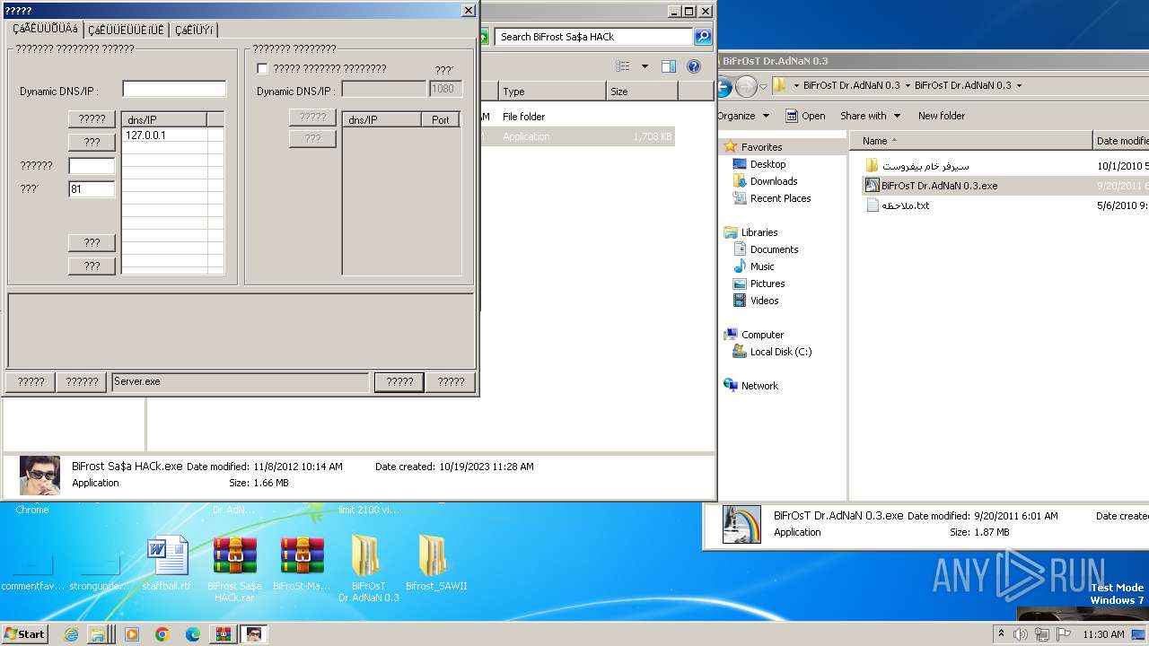Select BiFrOsT Dr.AdNaN 0.3.exe file
This screenshot has height=646, width=1149.
(939, 186)
